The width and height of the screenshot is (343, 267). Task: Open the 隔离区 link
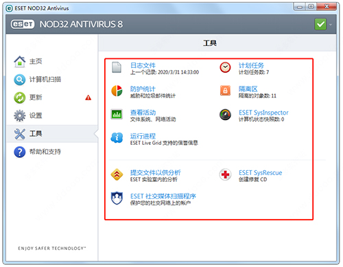coord(248,89)
